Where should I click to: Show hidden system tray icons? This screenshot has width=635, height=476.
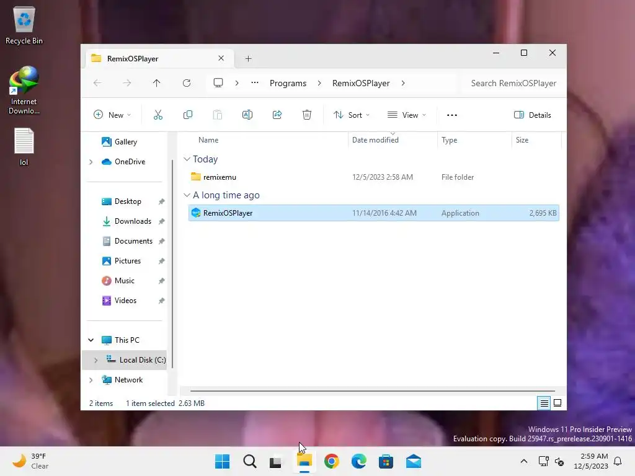click(x=523, y=461)
